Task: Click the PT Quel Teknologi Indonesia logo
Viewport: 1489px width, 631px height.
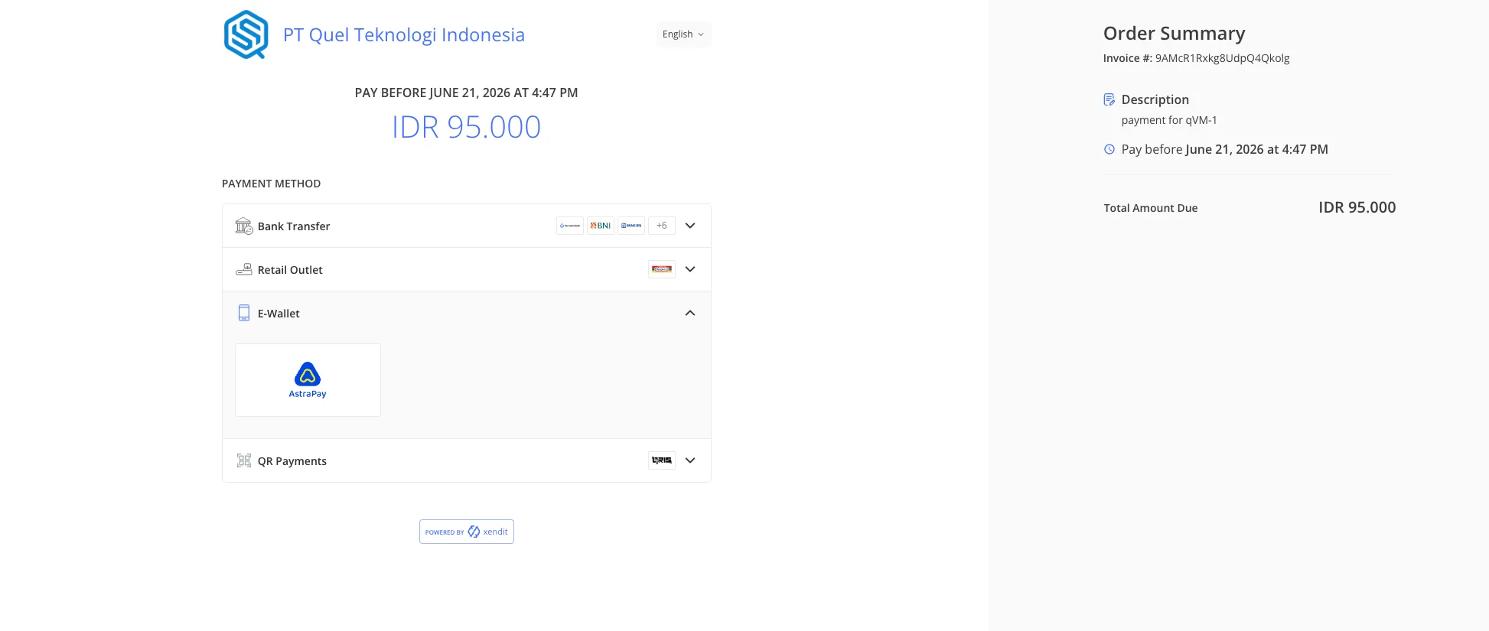Action: point(246,34)
